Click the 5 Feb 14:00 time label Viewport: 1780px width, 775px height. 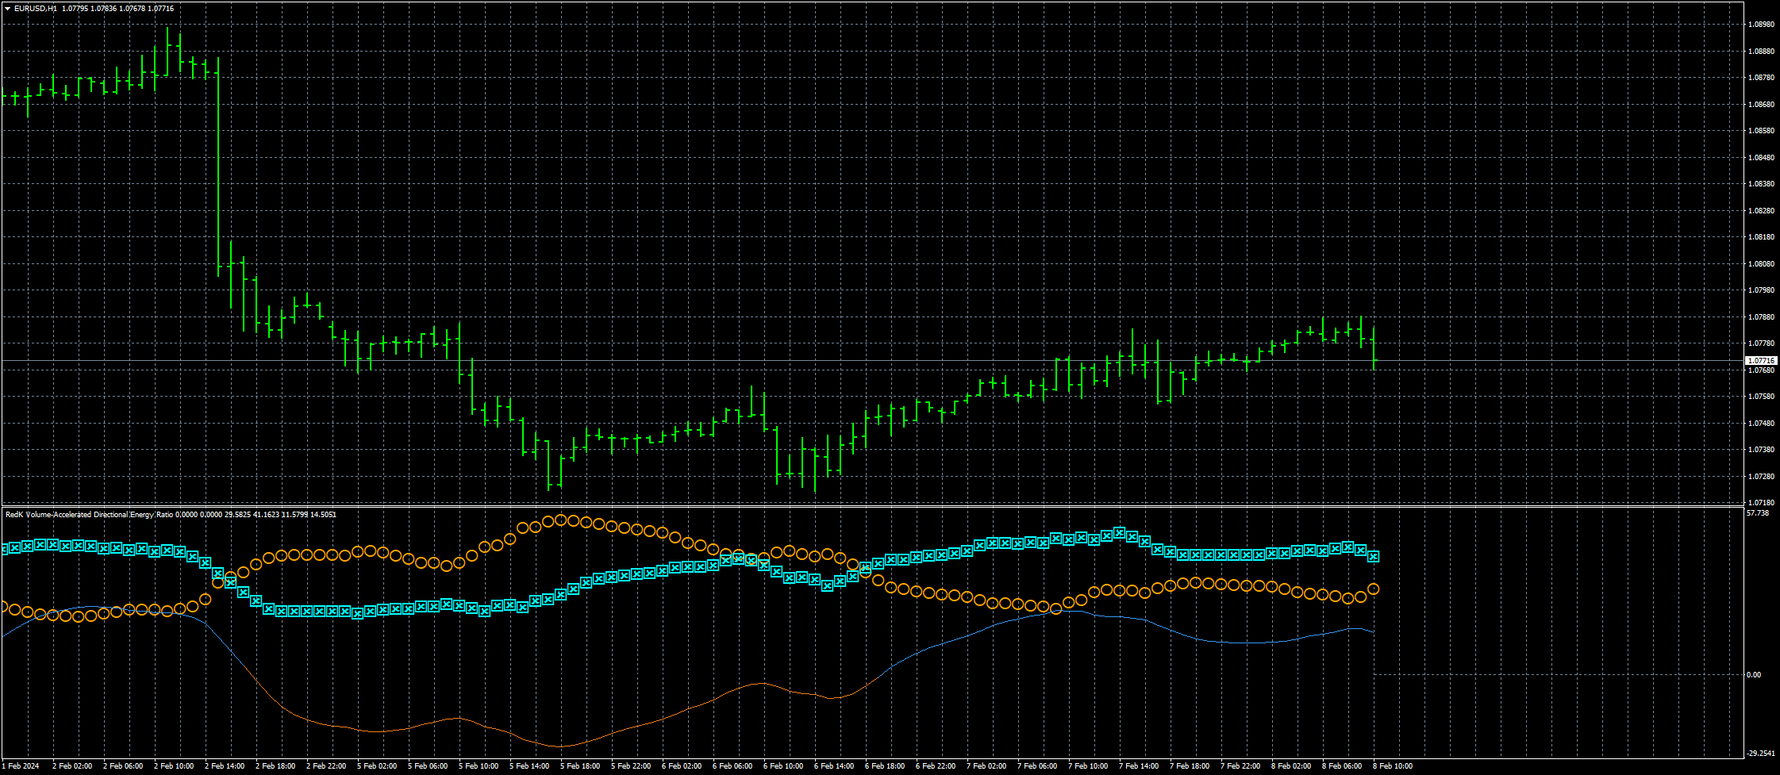[529, 766]
